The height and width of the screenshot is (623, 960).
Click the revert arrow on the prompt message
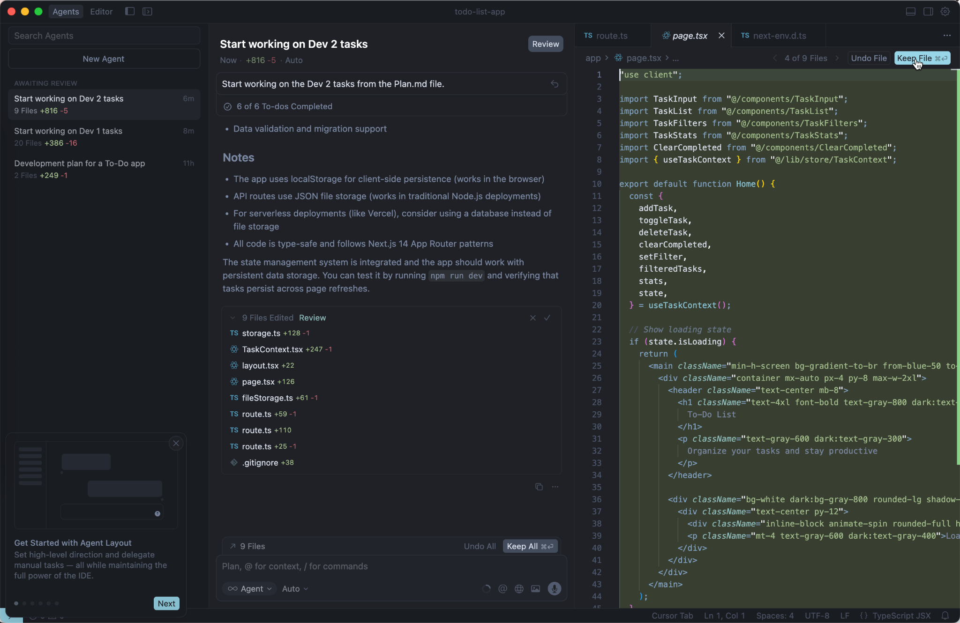555,84
